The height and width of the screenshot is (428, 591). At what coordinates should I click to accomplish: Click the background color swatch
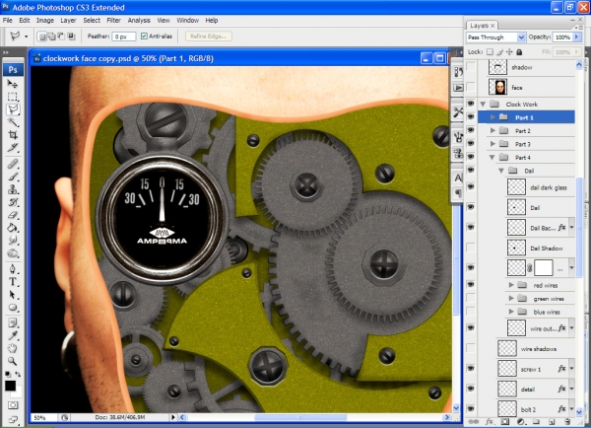pos(18,393)
